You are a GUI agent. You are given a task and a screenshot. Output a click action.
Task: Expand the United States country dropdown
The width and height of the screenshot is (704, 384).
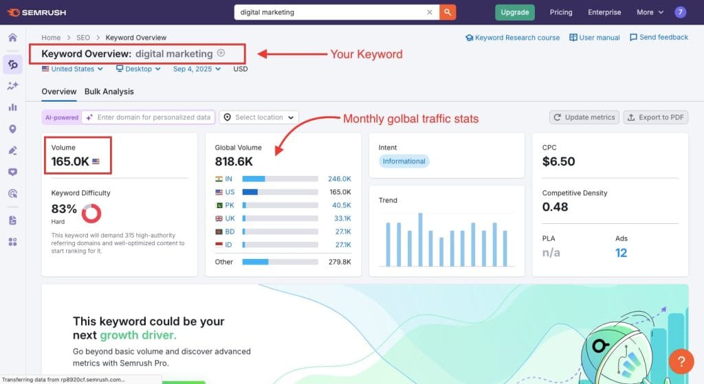tap(72, 69)
